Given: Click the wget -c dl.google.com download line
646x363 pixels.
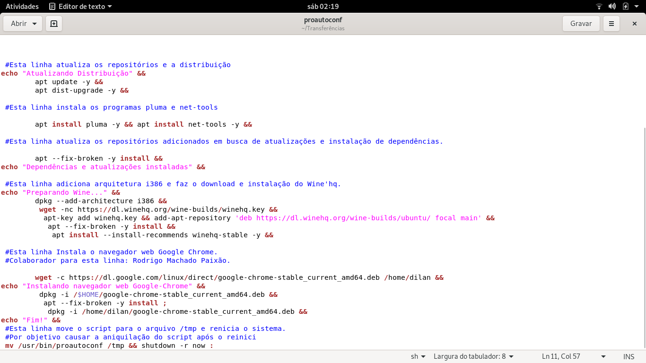Looking at the screenshot, I should pos(239,277).
